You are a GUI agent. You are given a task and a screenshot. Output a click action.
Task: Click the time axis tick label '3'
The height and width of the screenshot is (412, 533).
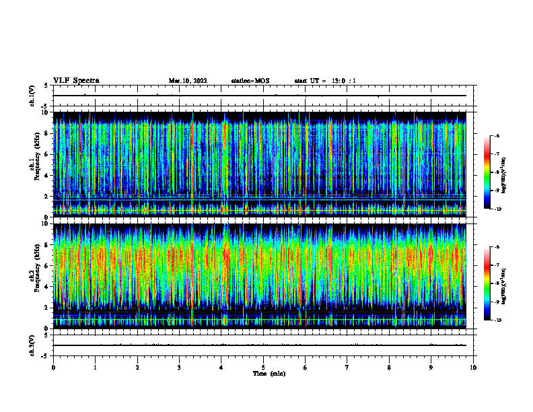coord(179,368)
